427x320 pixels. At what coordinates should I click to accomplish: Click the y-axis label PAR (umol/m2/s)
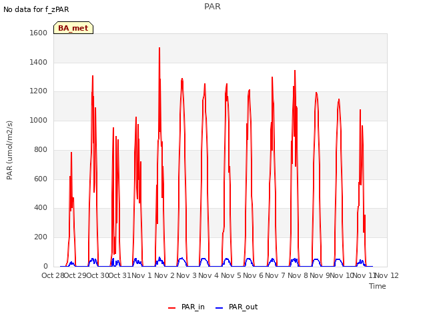9,150
